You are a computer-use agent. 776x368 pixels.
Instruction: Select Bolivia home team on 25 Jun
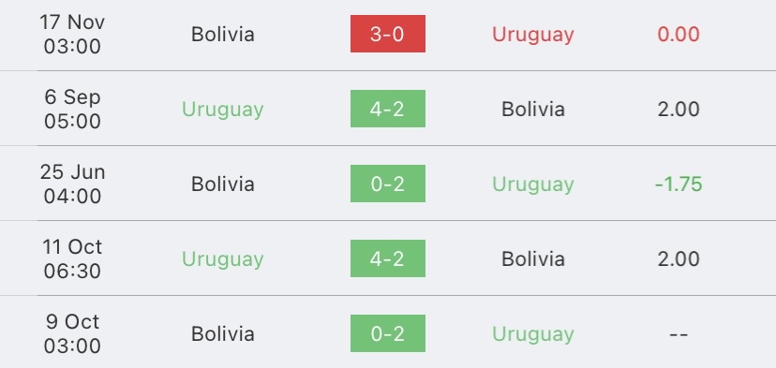[223, 184]
